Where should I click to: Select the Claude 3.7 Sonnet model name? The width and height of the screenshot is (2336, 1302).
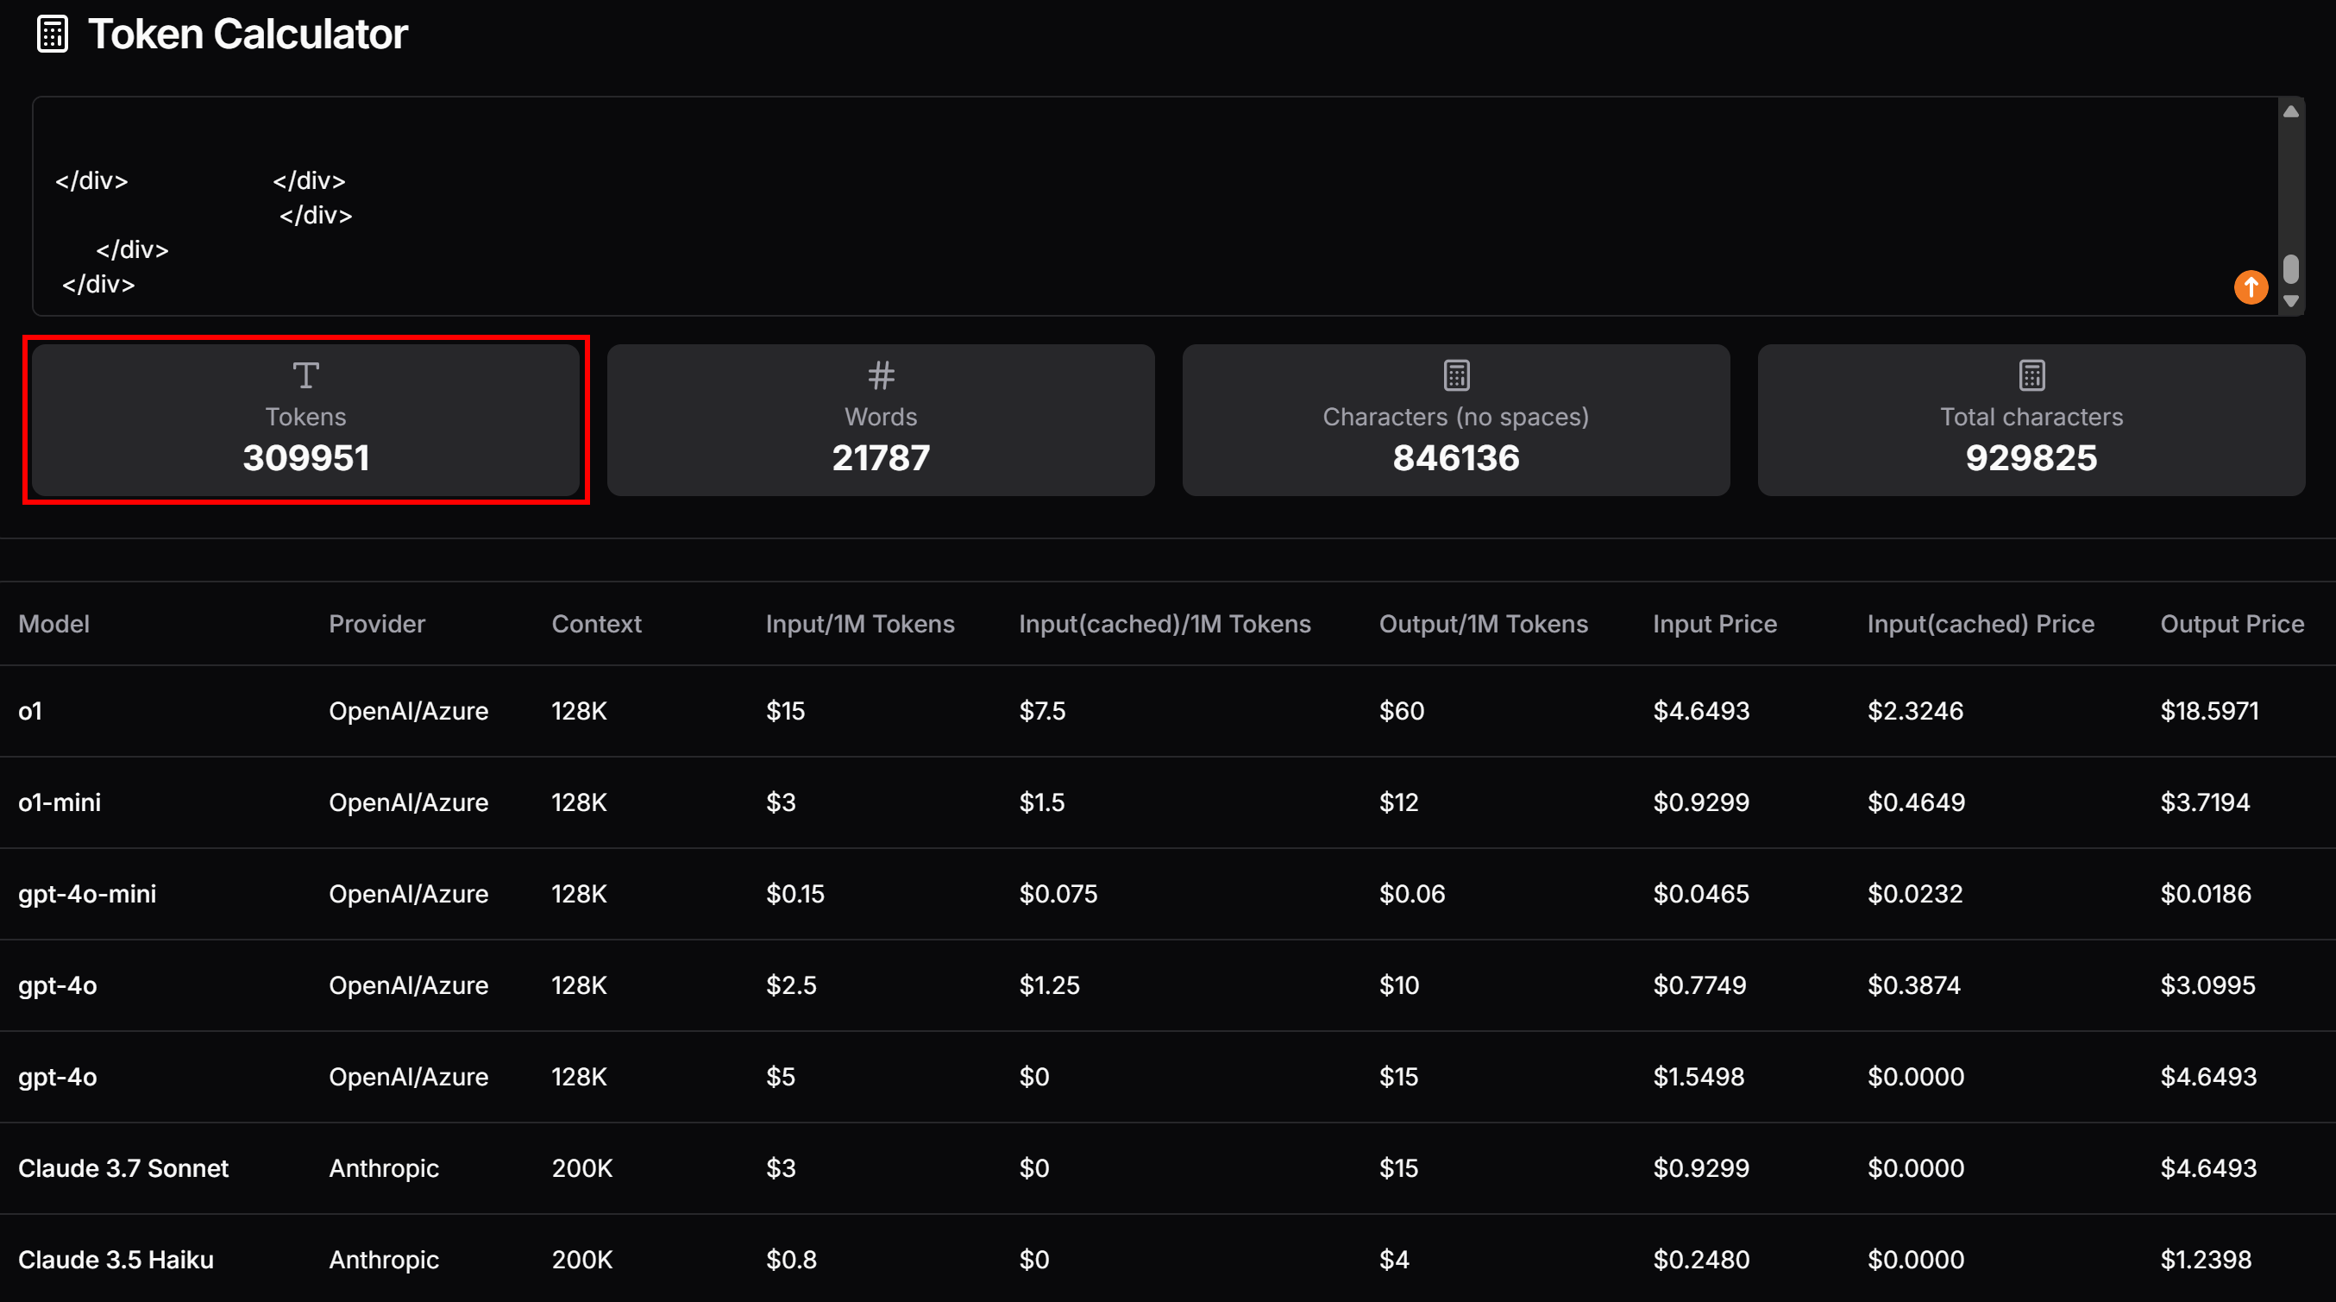click(123, 1167)
